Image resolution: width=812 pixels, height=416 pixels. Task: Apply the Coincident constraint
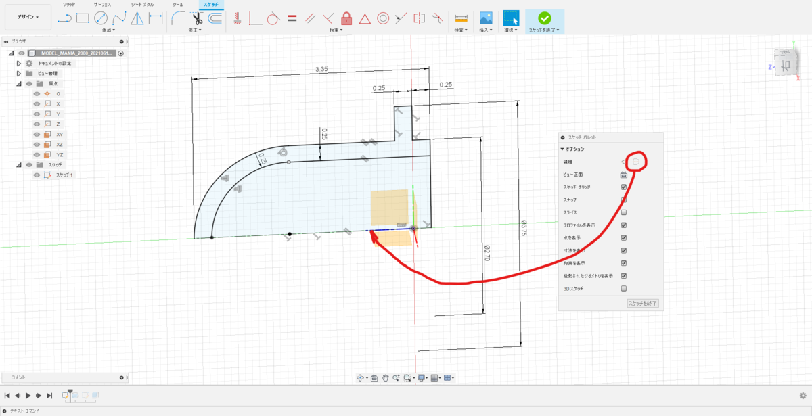pyautogui.click(x=255, y=18)
